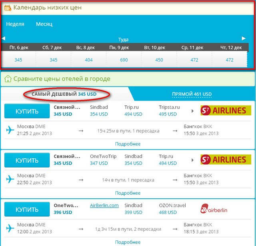Click Москва DME 21:25 departure

pos(34,130)
